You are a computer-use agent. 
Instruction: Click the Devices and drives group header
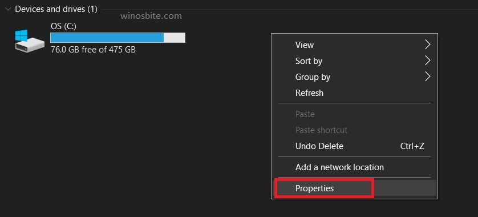[x=56, y=10]
